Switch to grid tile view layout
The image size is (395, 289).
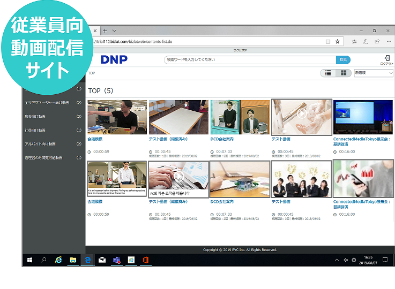343,73
